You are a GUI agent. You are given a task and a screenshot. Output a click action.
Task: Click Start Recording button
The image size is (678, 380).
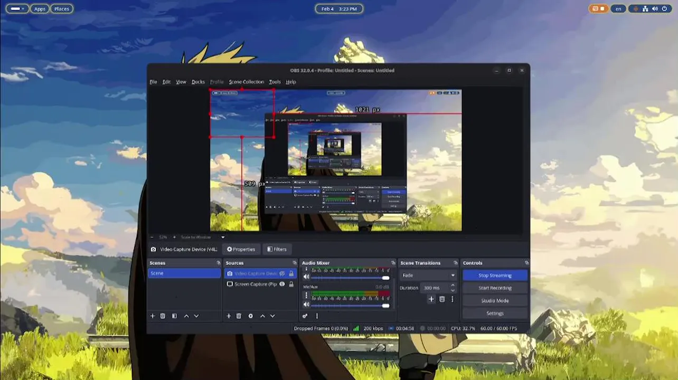(x=495, y=288)
